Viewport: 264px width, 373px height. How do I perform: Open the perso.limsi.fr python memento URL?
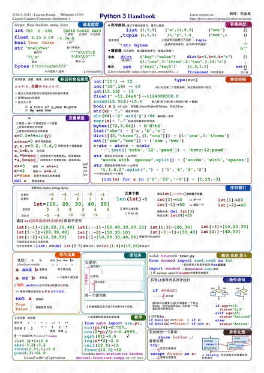tap(220, 19)
